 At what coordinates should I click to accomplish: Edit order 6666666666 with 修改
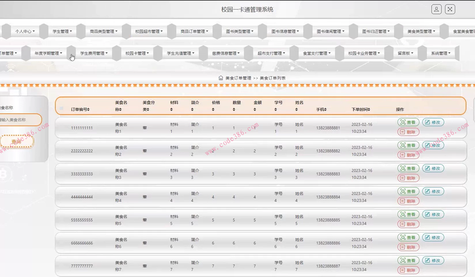[433, 237]
